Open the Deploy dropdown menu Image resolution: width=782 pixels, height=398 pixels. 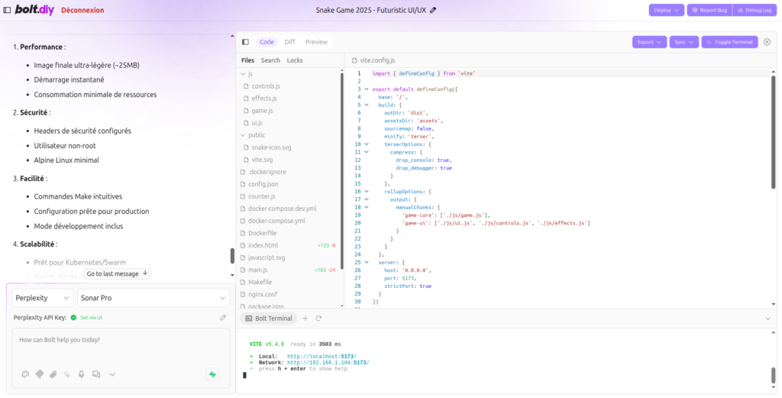point(667,10)
